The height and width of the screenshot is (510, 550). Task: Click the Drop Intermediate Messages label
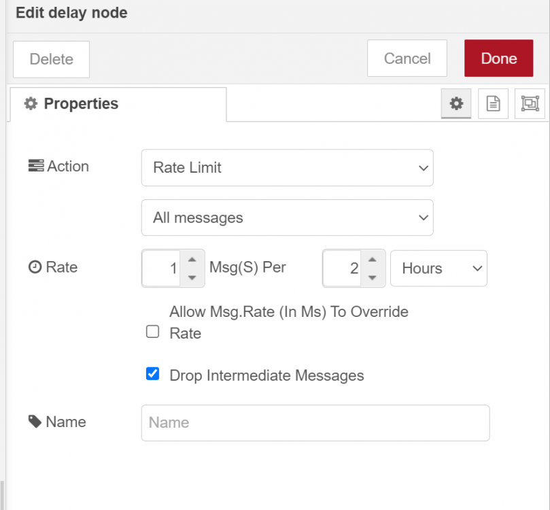[267, 375]
